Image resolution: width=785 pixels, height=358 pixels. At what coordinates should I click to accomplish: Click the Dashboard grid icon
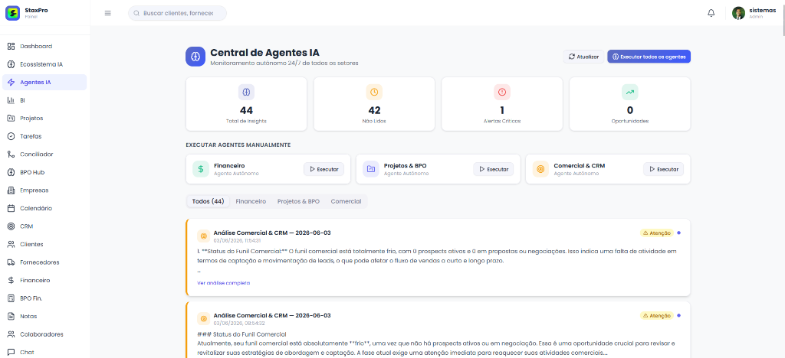pyautogui.click(x=11, y=47)
